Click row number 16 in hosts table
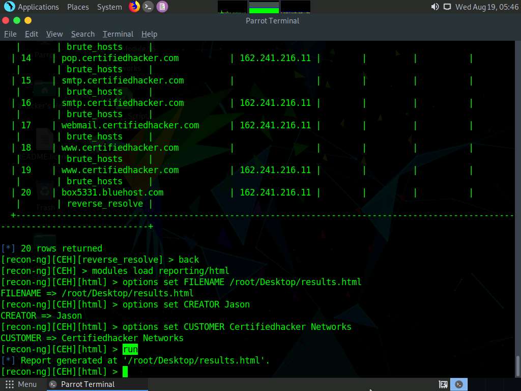521x391 pixels. click(26, 103)
